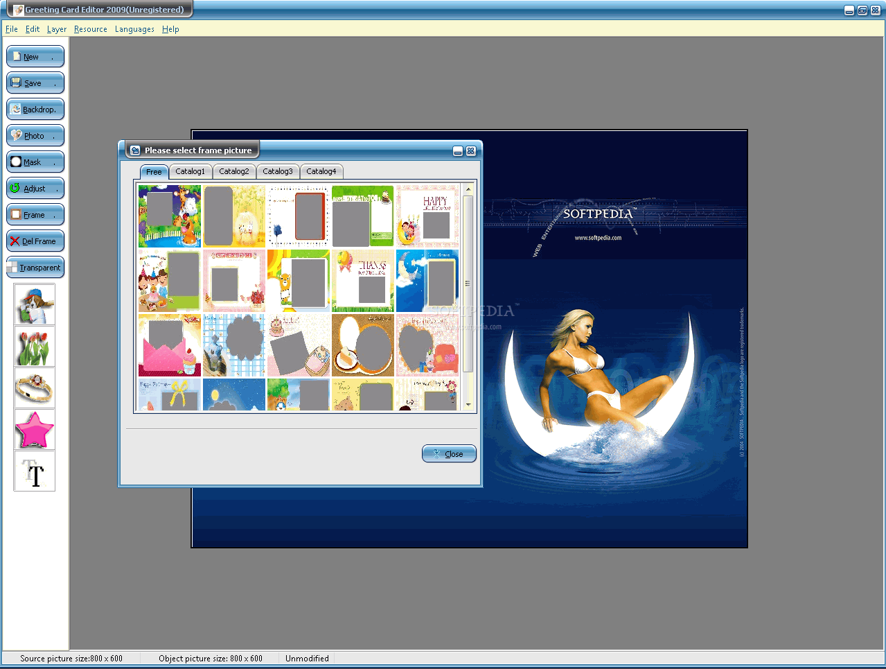The height and width of the screenshot is (669, 886).
Task: Choose the THANKS balloon frame thumbnail
Action: pos(363,281)
